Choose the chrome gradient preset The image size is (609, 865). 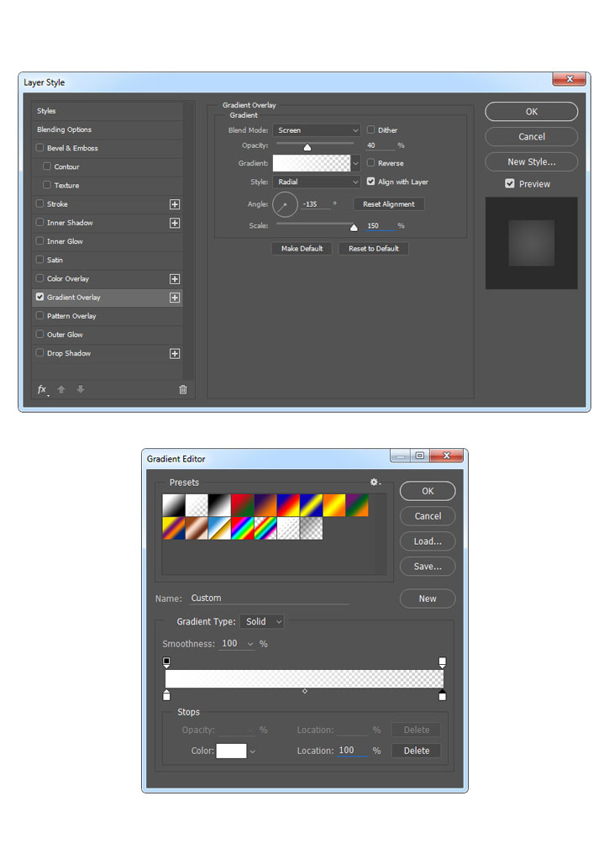pos(219,529)
